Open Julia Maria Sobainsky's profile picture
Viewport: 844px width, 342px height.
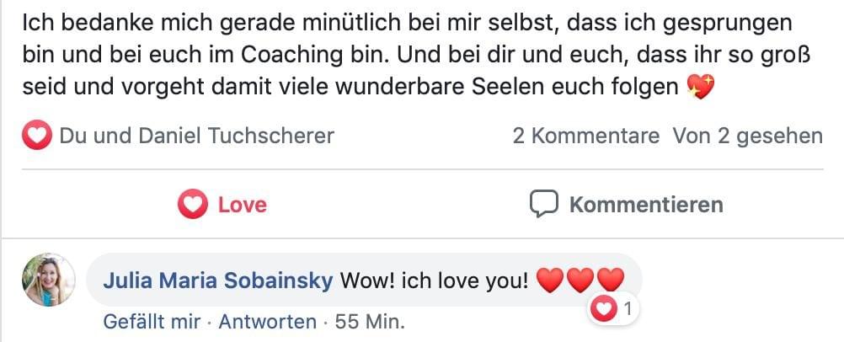[x=49, y=280]
